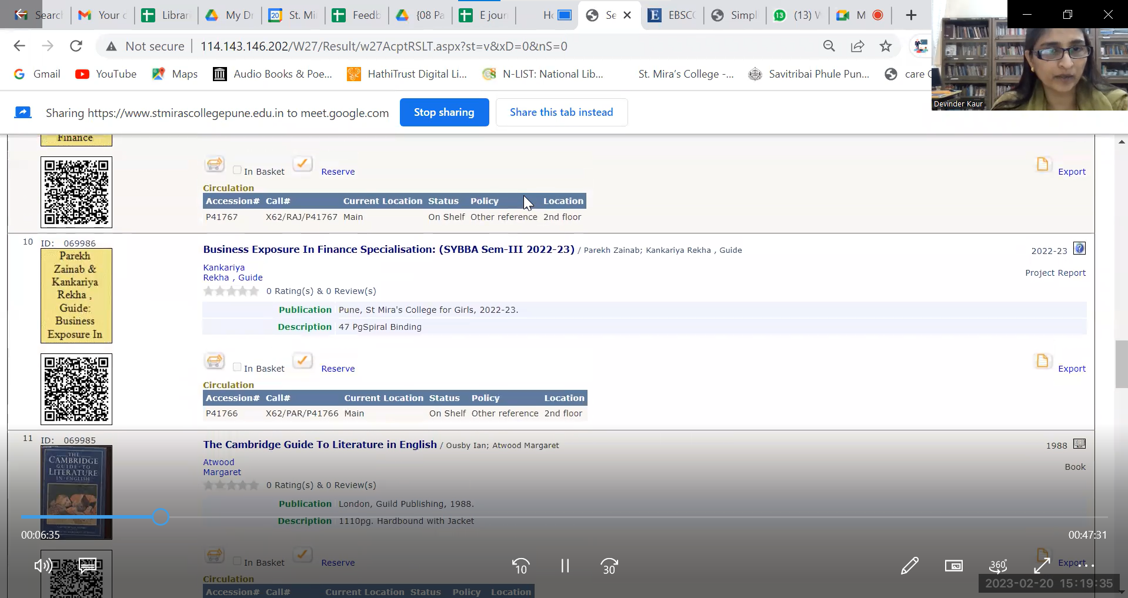
Task: Open the Maps bookmark
Action: [x=175, y=74]
